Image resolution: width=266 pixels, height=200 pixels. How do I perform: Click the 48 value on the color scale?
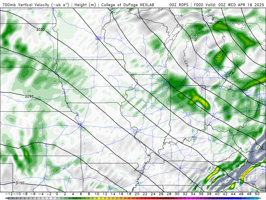tap(249, 194)
